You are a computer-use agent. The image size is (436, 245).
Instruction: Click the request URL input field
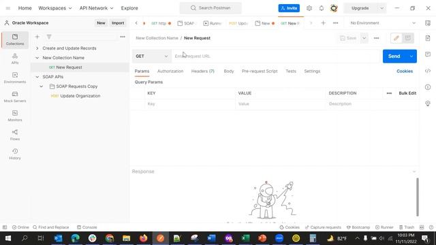click(x=276, y=56)
